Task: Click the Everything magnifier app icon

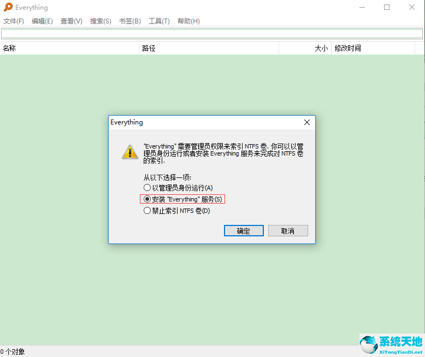Action: coord(8,7)
